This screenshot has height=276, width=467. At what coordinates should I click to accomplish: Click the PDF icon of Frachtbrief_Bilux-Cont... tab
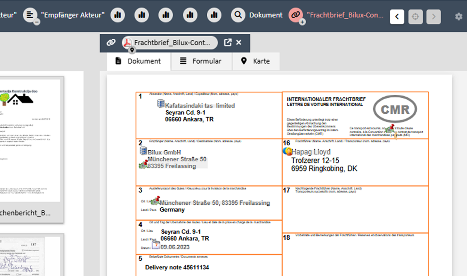click(x=127, y=42)
